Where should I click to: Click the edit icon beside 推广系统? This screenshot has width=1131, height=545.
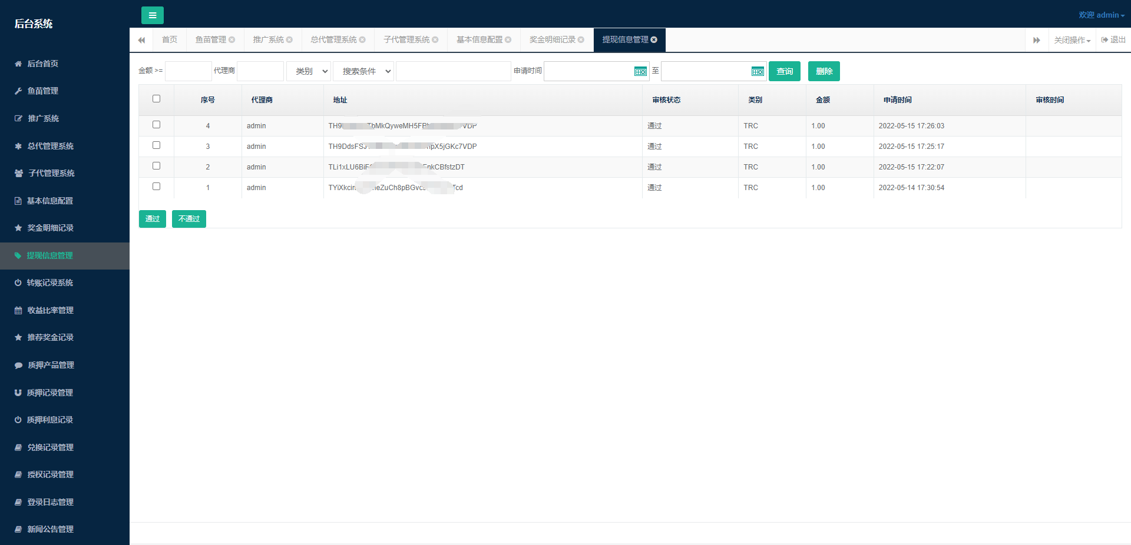(18, 118)
